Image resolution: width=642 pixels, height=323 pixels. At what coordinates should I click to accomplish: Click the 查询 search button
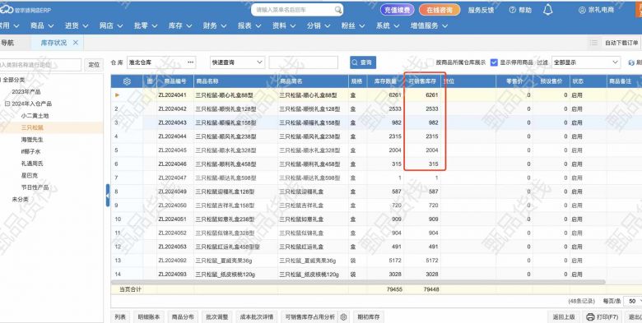click(x=363, y=62)
